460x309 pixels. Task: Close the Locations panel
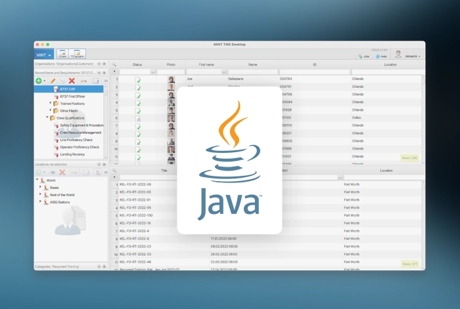[x=104, y=164]
